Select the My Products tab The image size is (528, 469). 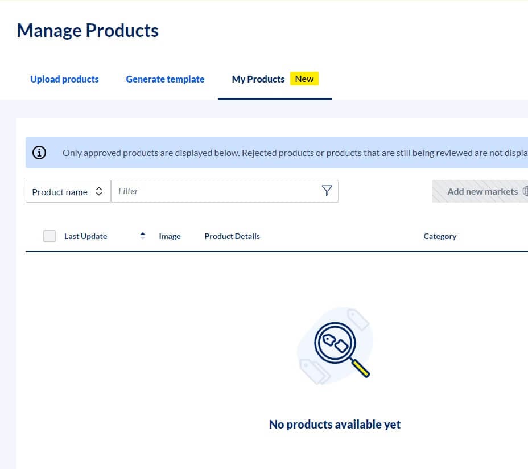(258, 79)
